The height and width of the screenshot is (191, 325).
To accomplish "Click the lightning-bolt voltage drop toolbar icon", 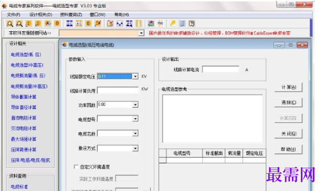I will coord(98,24).
